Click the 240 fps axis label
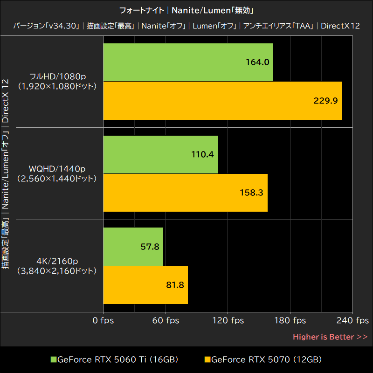The image size is (373, 373). pos(352,320)
